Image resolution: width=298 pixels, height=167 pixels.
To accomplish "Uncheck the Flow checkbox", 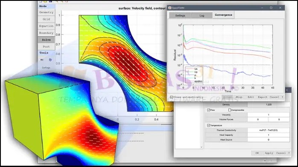I will point(208,110).
